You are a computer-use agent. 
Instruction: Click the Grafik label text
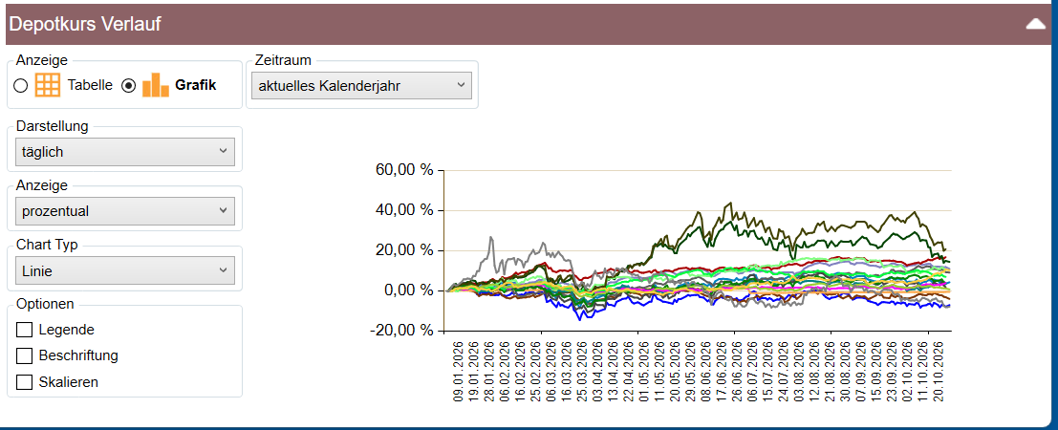196,86
